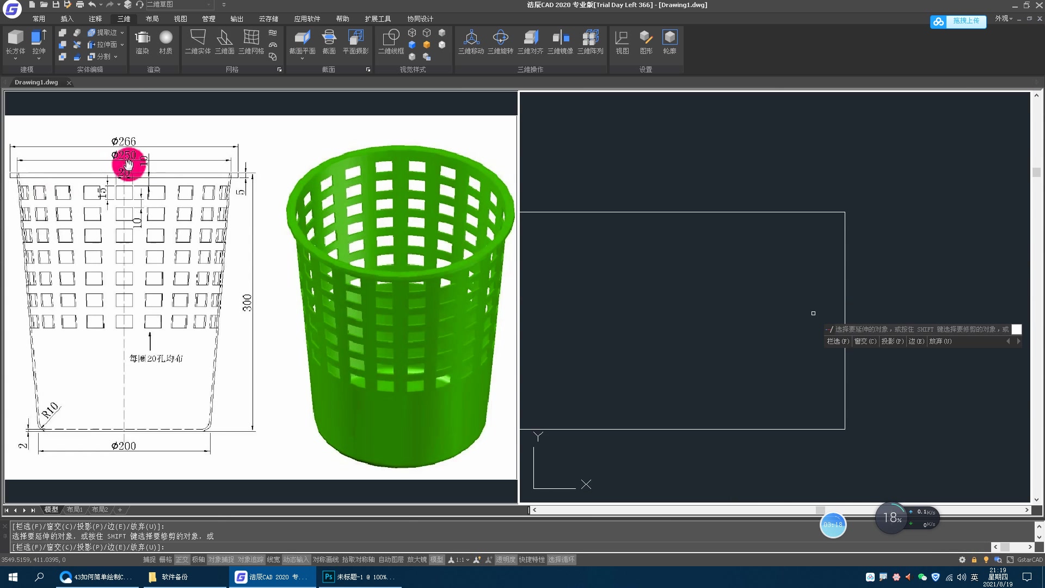Toggle 对象捕捉 object snap in status bar
Image resolution: width=1045 pixels, height=588 pixels.
coord(221,560)
